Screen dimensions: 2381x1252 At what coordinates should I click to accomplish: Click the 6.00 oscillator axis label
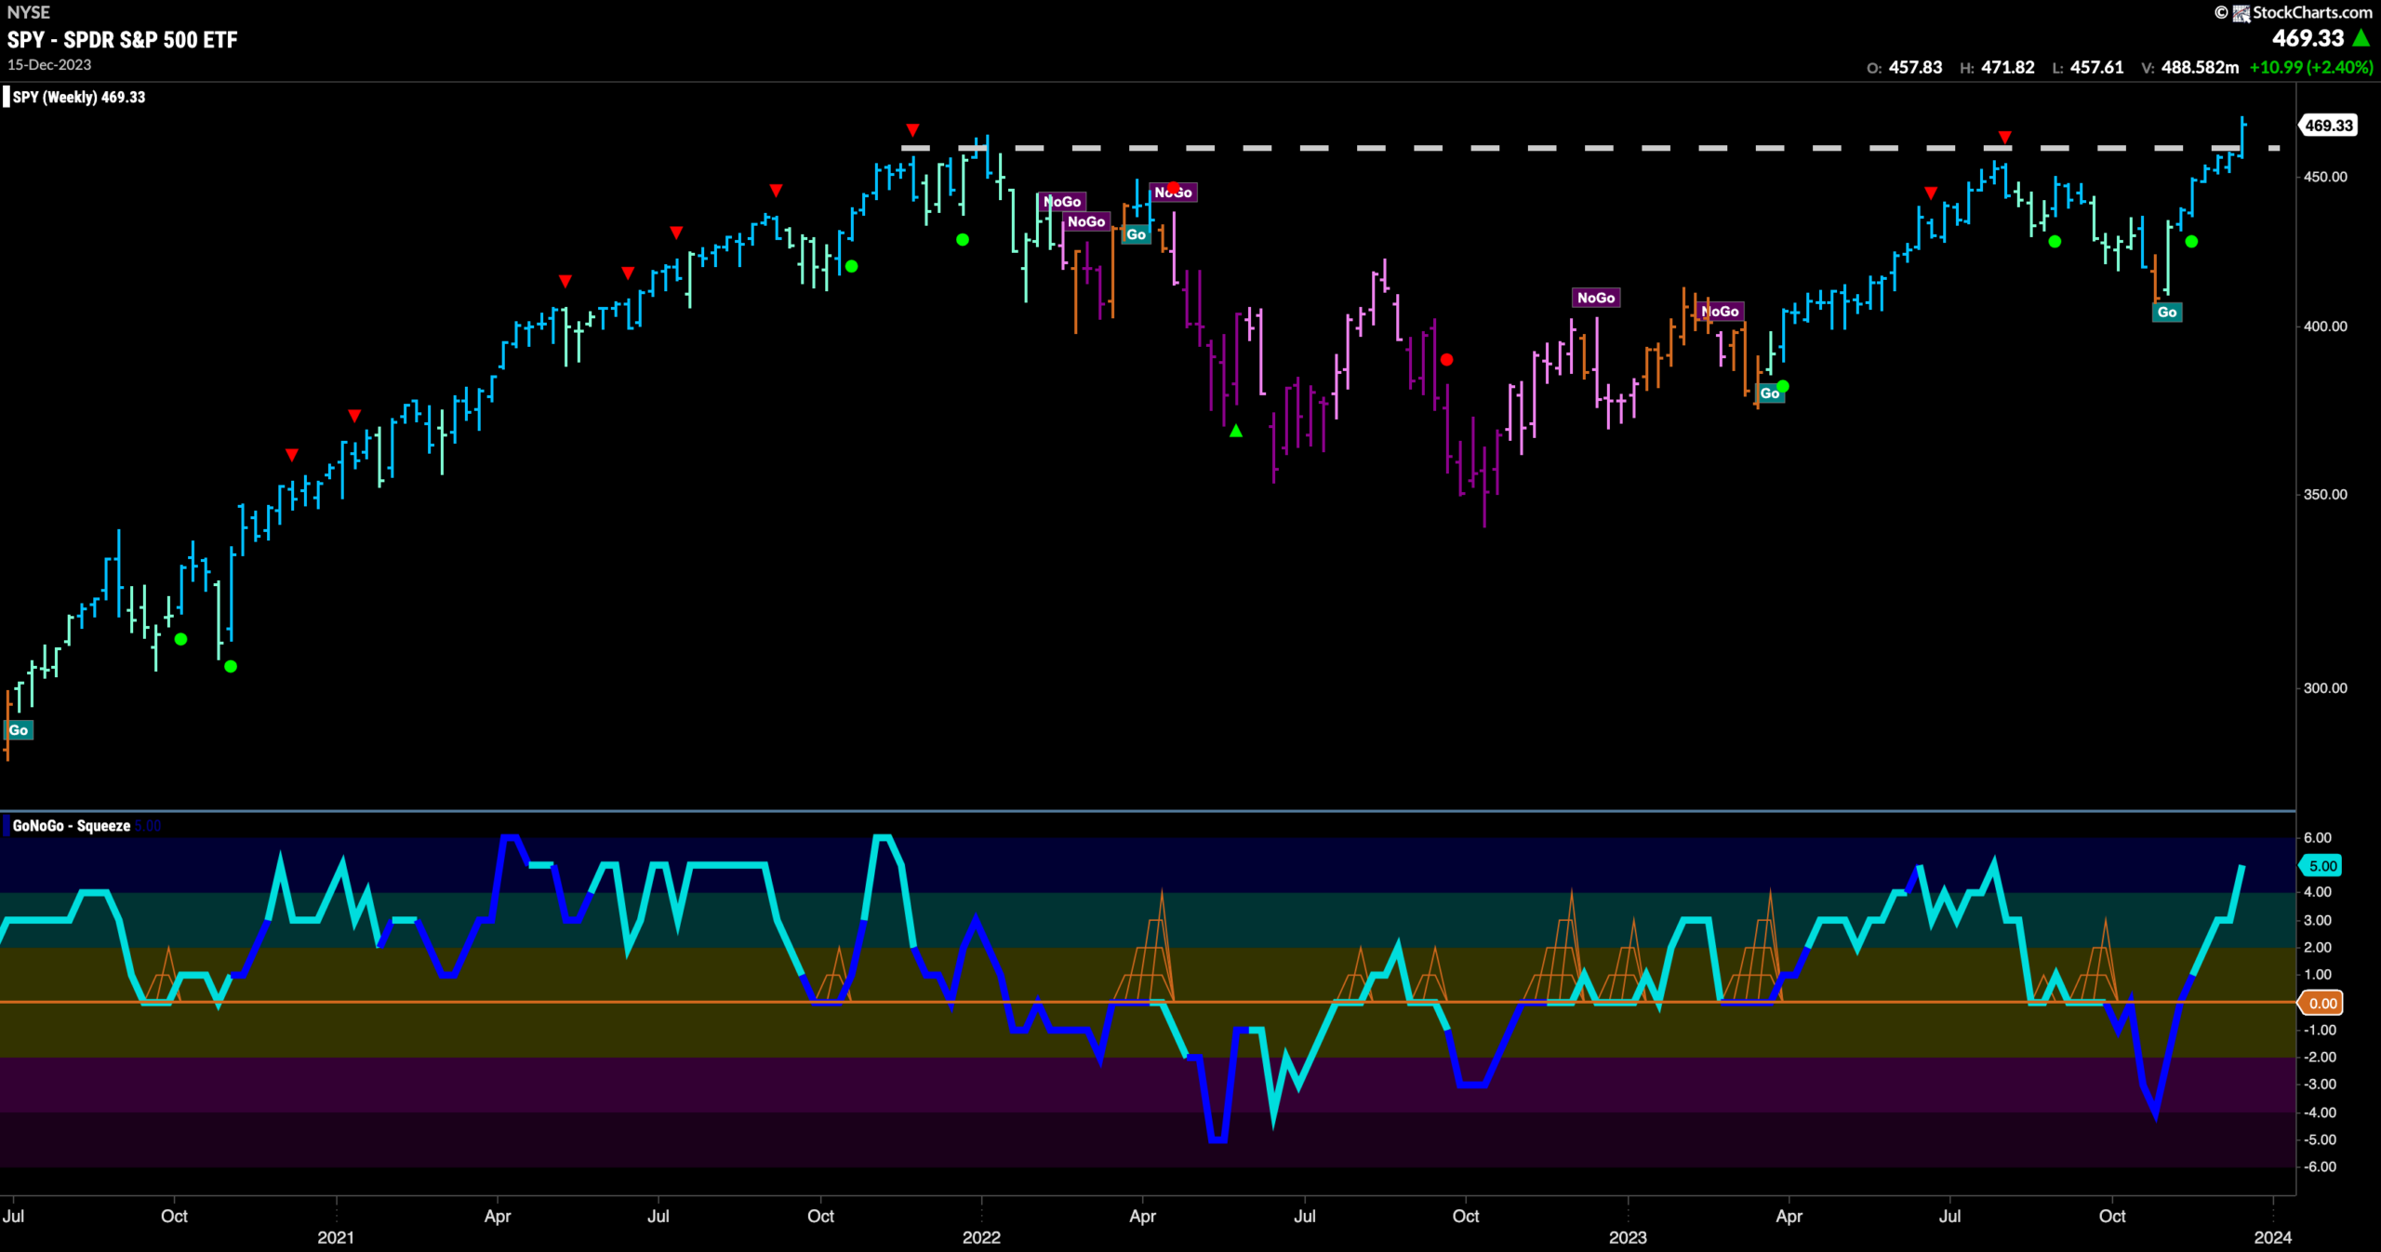[x=2318, y=838]
